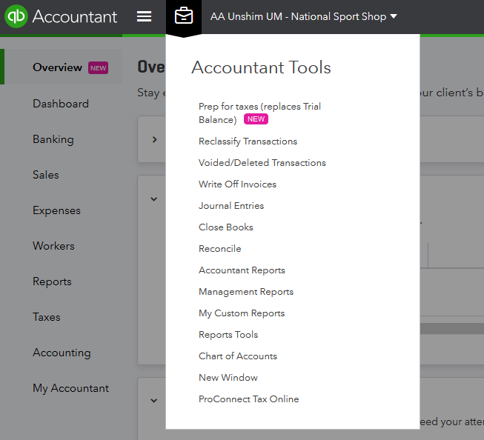
Task: Select Write Off Invoices
Action: (237, 184)
